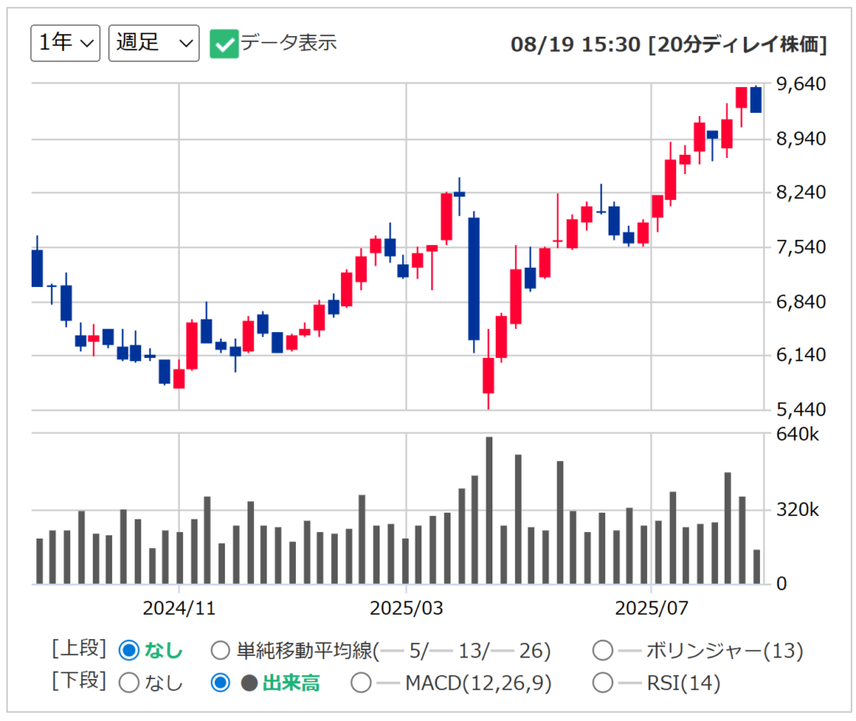The width and height of the screenshot is (856, 721).
Task: Click the [上段] row label
Action: (79, 648)
